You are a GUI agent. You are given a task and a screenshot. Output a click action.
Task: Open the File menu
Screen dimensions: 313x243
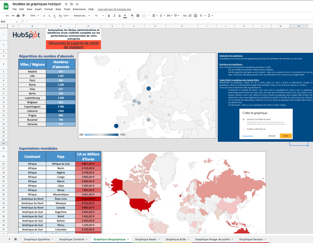[x=15, y=9]
